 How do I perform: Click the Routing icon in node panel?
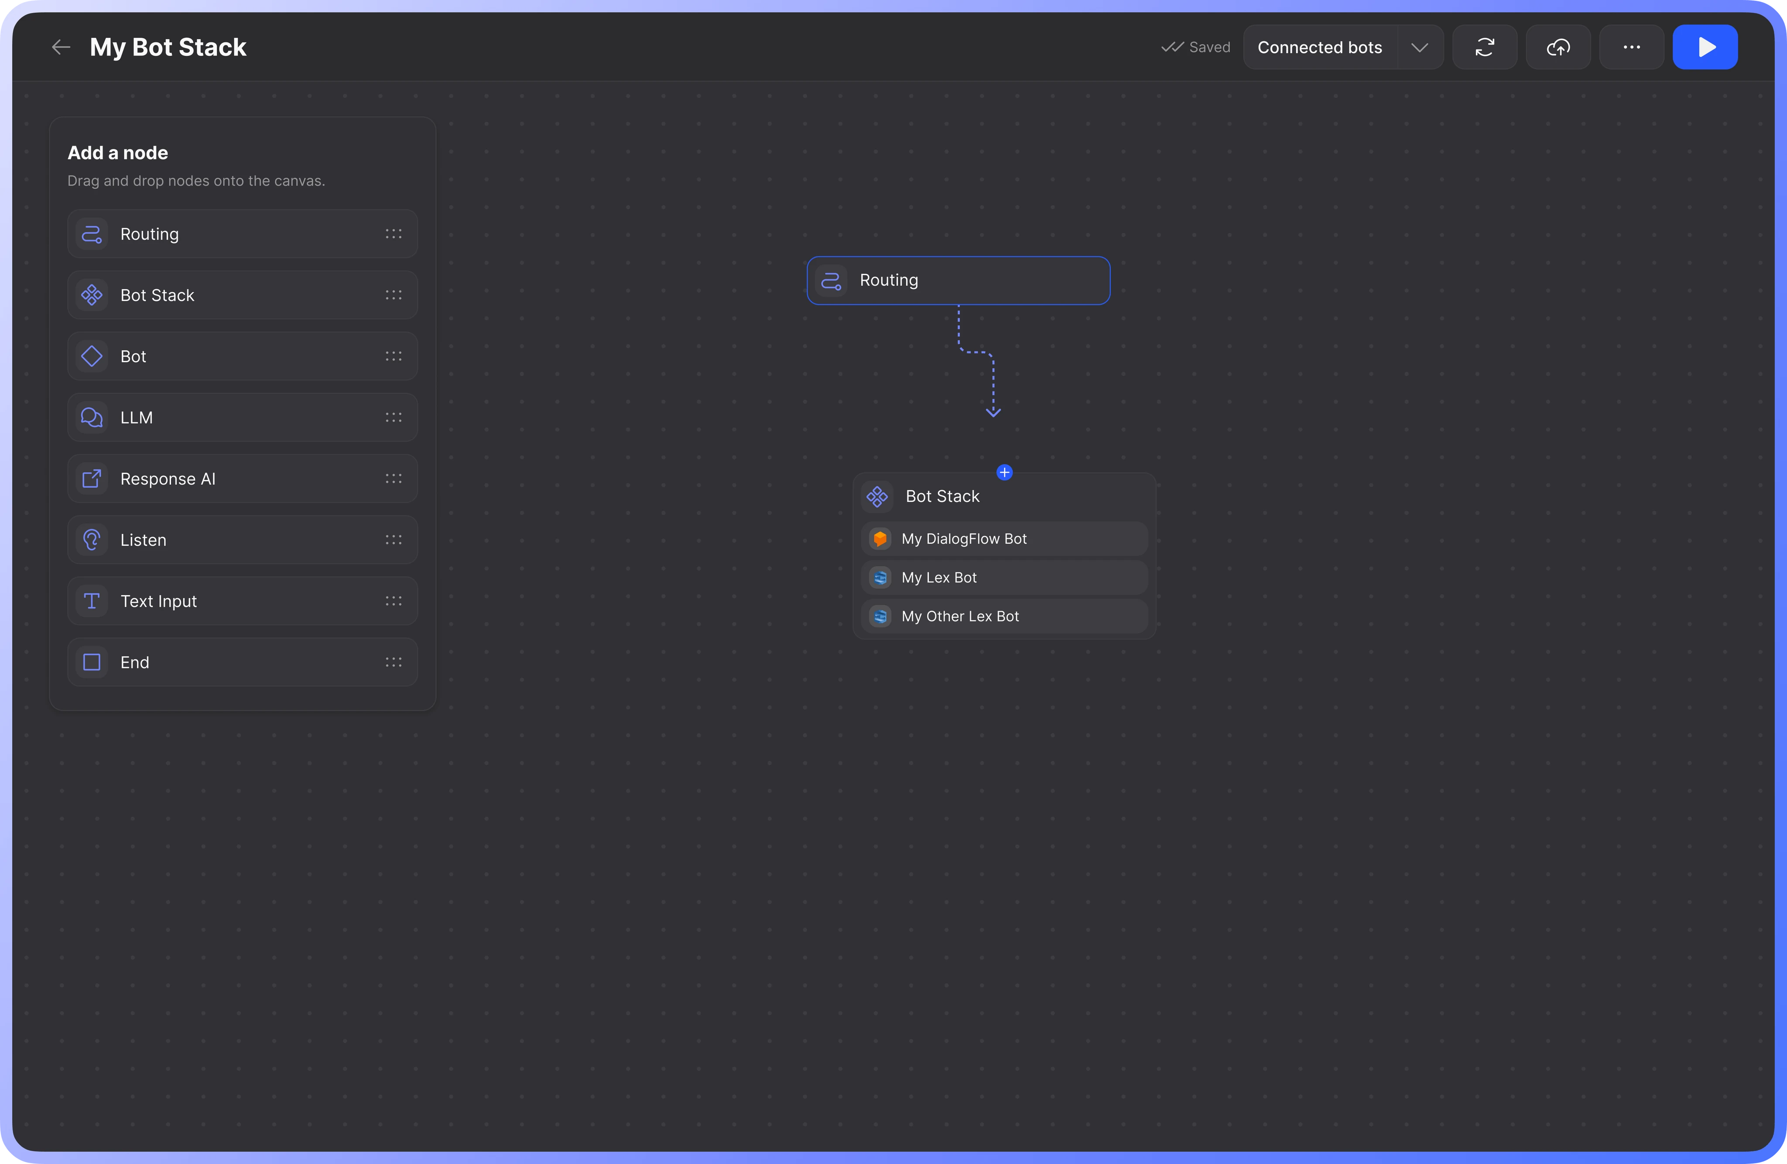(x=92, y=234)
